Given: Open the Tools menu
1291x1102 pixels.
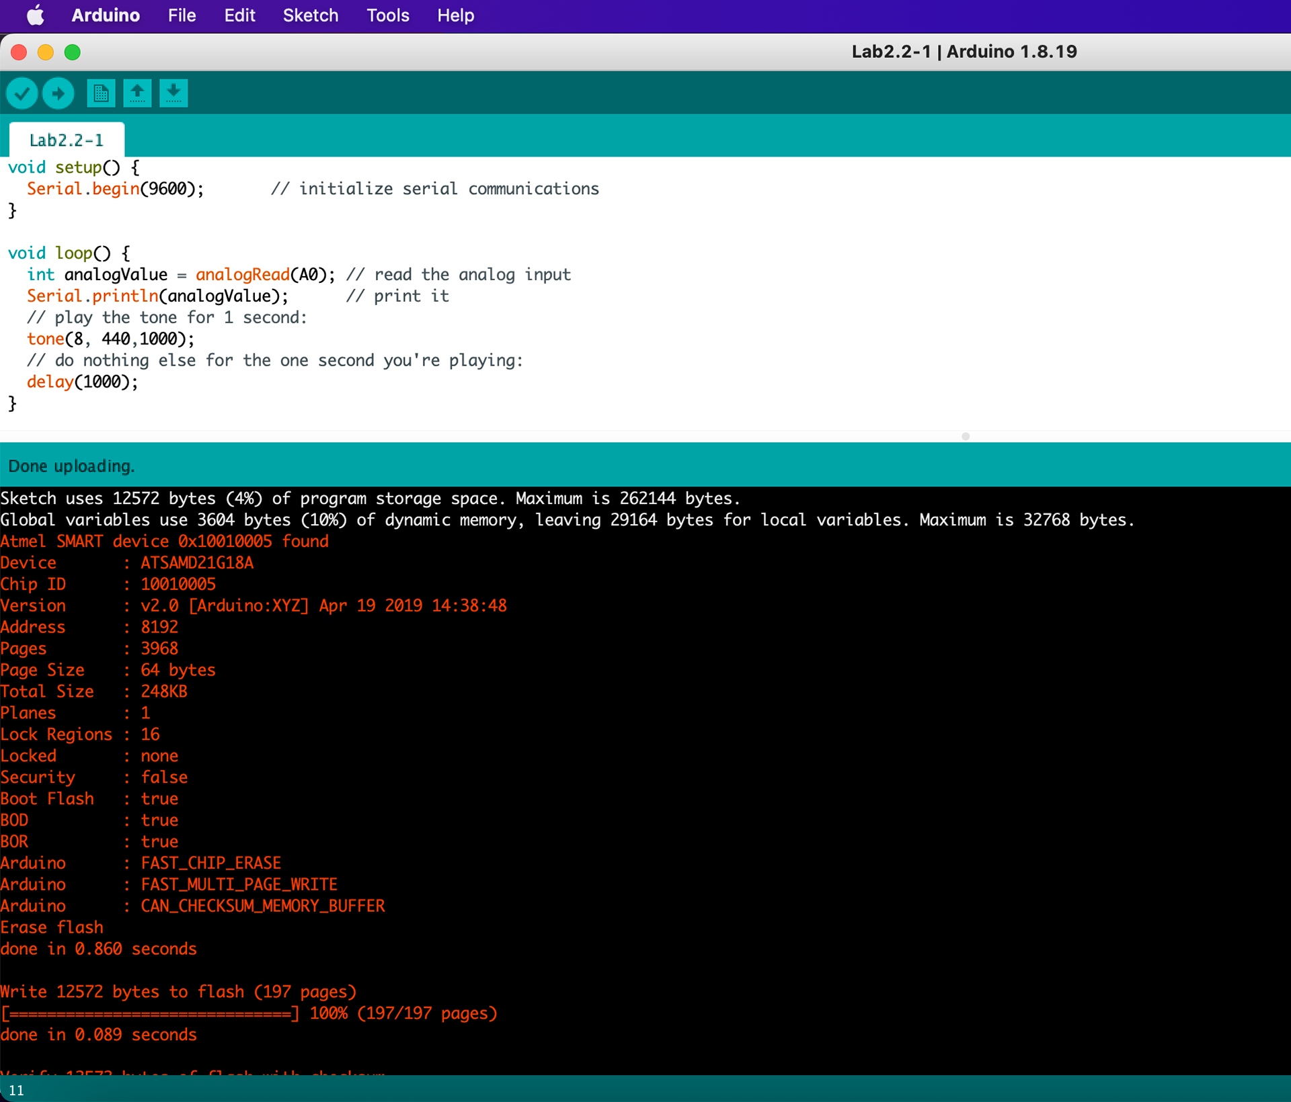Looking at the screenshot, I should point(387,15).
